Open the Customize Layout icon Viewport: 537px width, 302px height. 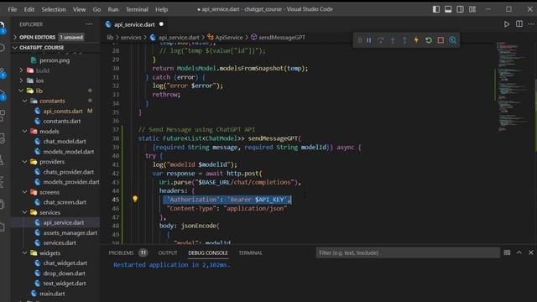(x=472, y=9)
